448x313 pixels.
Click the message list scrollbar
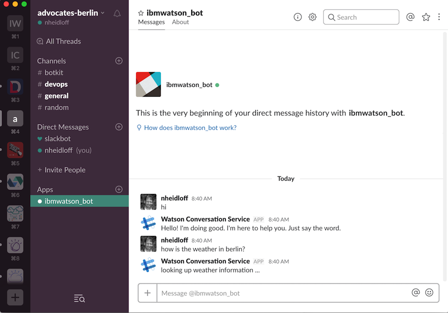[x=444, y=157]
